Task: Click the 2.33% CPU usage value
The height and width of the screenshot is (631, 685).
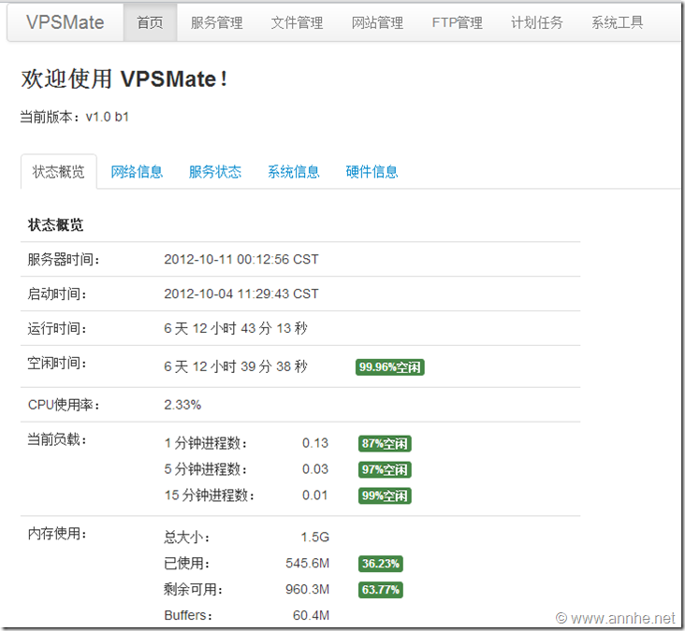Action: (182, 405)
